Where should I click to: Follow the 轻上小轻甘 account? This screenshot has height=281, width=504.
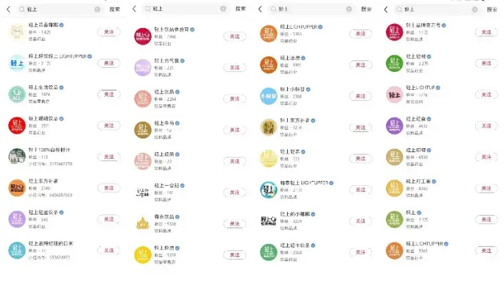click(360, 96)
